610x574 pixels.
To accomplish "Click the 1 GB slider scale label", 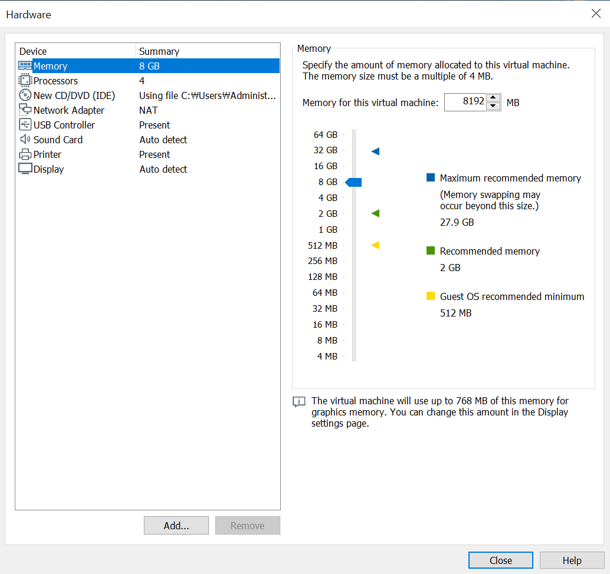I will click(x=327, y=230).
